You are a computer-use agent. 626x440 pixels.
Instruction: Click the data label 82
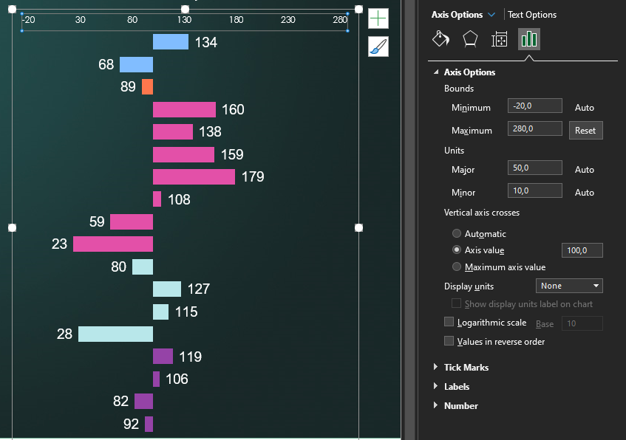[120, 401]
